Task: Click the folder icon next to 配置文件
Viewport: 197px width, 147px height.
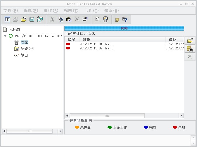Action: point(17,49)
